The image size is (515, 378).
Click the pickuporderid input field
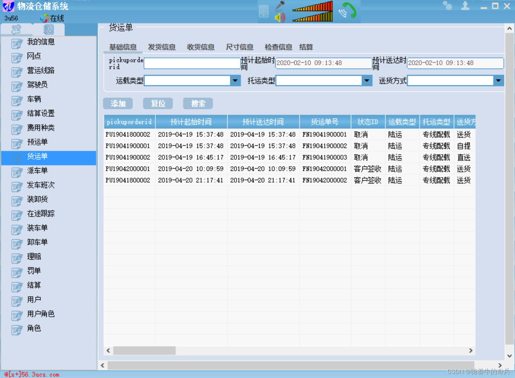coord(192,63)
